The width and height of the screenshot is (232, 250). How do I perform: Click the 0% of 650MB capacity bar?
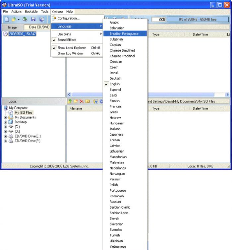click(198, 20)
